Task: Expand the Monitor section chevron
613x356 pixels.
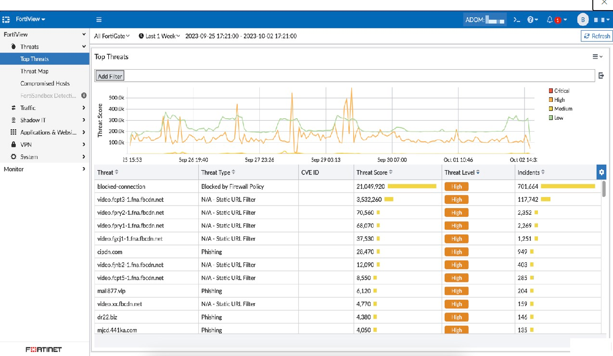Action: (84, 169)
